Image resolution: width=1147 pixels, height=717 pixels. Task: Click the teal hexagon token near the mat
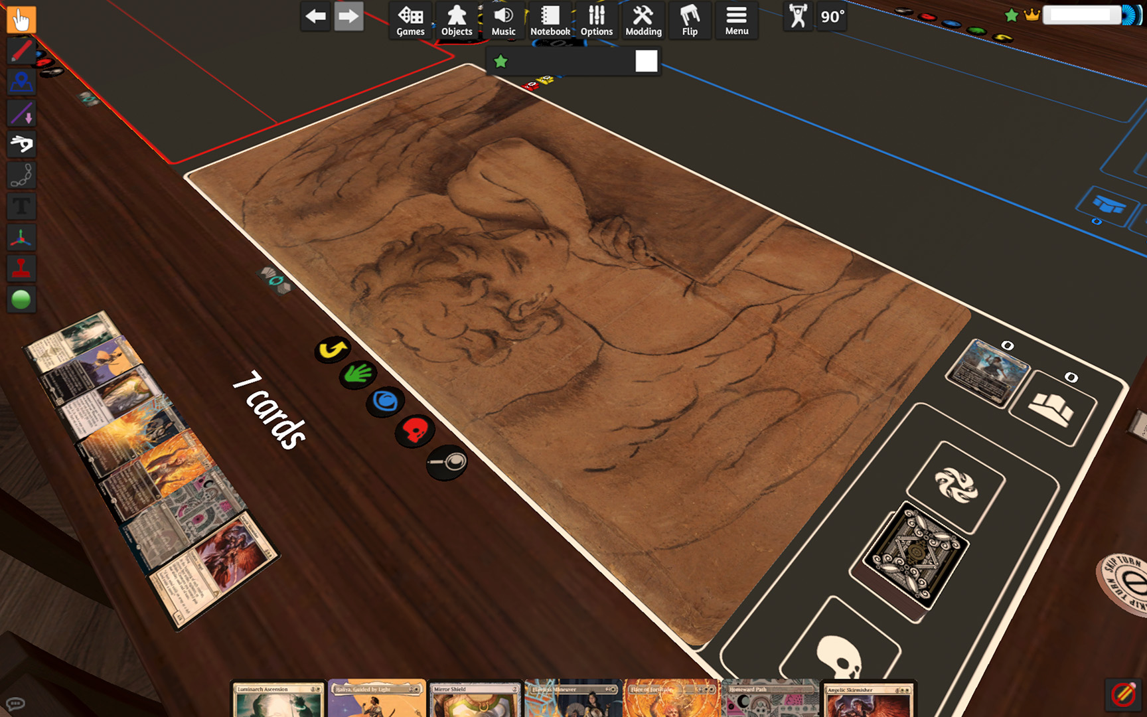(x=275, y=280)
